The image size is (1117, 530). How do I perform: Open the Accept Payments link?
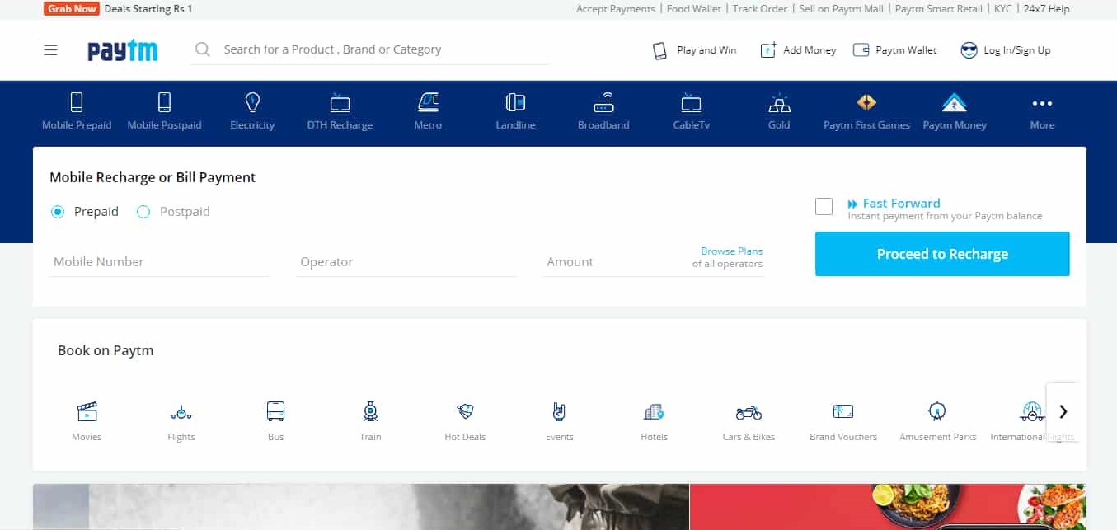click(615, 9)
